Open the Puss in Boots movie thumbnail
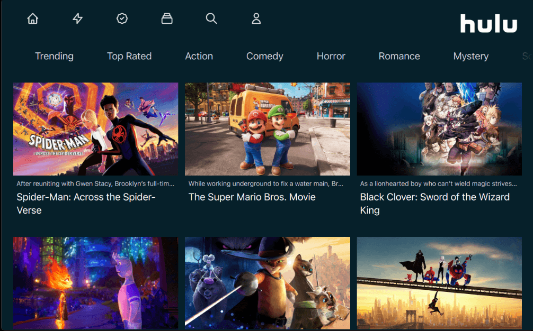 267,283
